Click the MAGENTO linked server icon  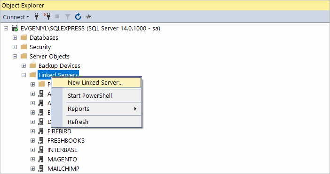coord(41,159)
